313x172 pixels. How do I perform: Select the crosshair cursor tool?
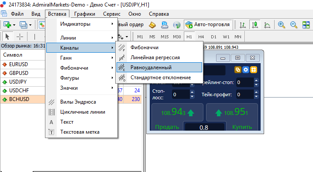click(20, 37)
